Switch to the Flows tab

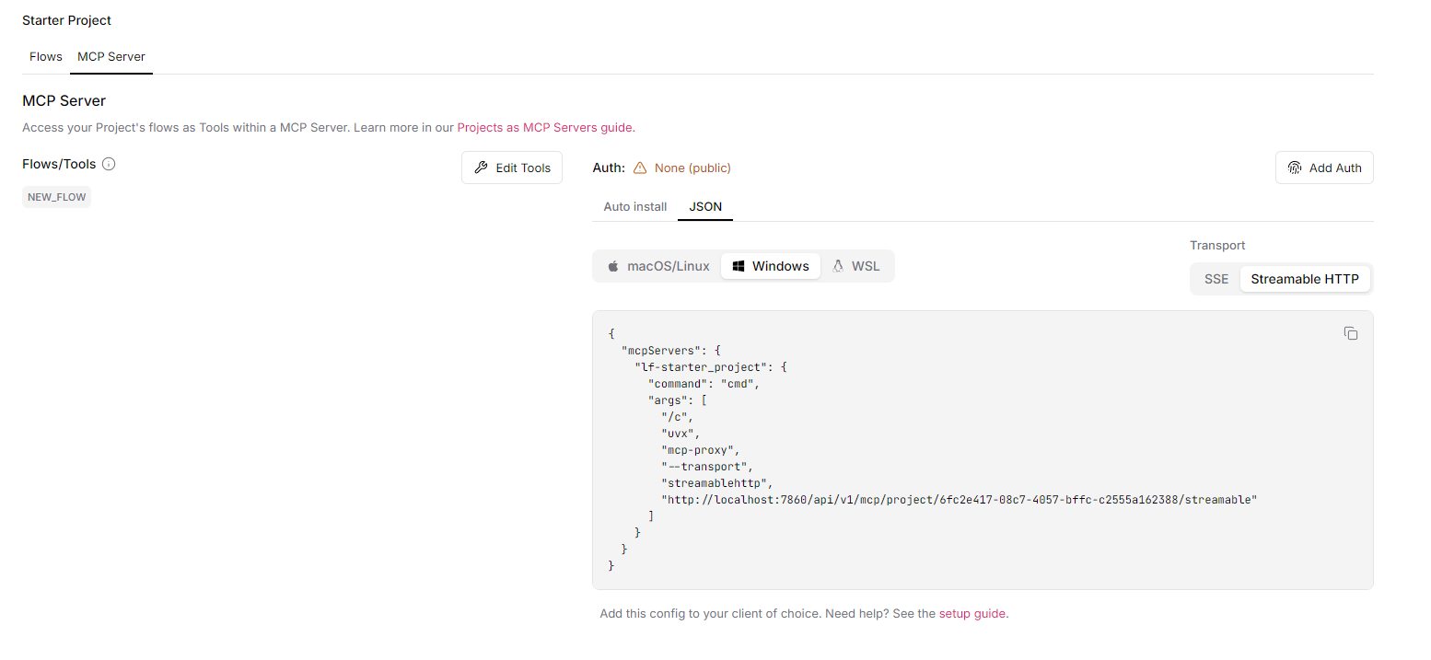point(46,56)
